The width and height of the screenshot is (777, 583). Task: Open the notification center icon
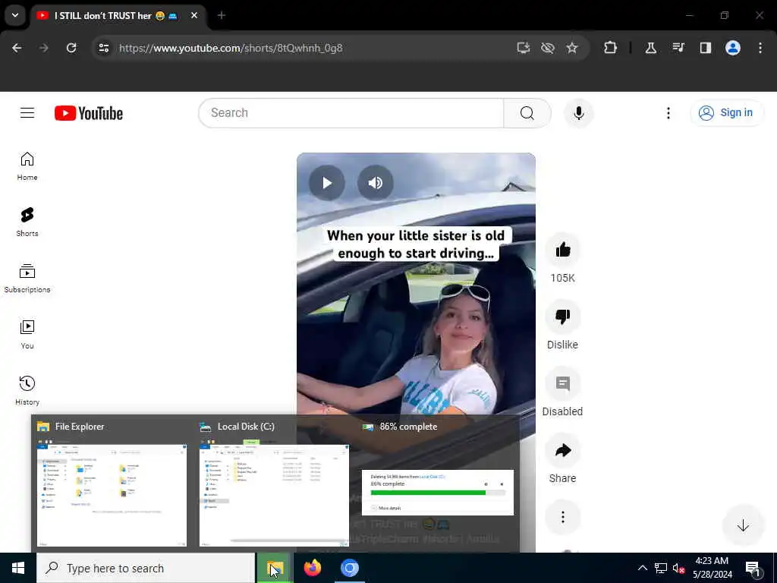(753, 568)
